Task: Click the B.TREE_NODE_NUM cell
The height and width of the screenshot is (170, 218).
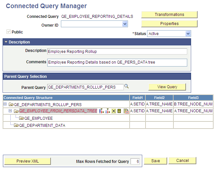Action: [x=193, y=104]
